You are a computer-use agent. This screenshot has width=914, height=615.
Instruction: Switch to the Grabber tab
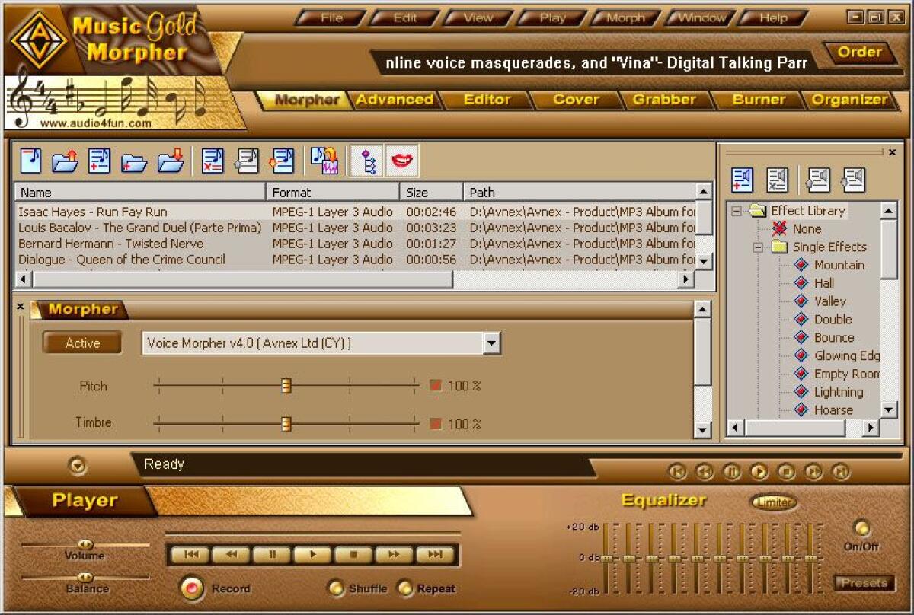point(664,99)
